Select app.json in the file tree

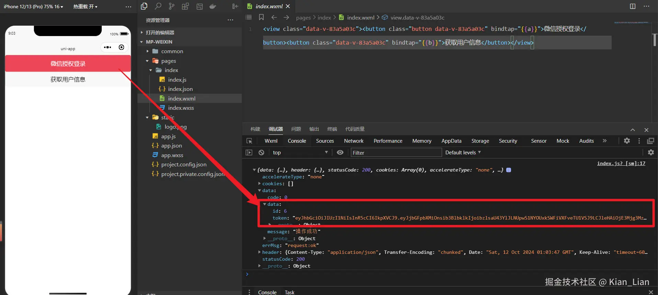click(x=171, y=146)
